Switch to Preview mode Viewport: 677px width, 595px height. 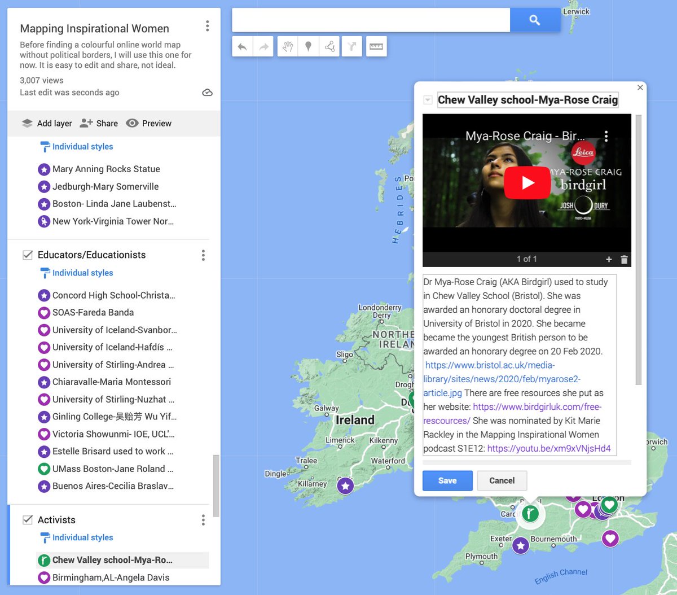pyautogui.click(x=148, y=123)
